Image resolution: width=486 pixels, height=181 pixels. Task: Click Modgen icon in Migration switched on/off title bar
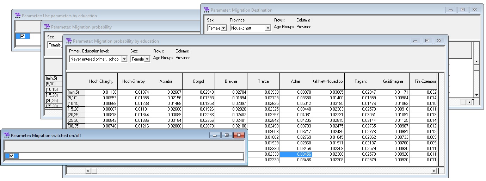7,135
